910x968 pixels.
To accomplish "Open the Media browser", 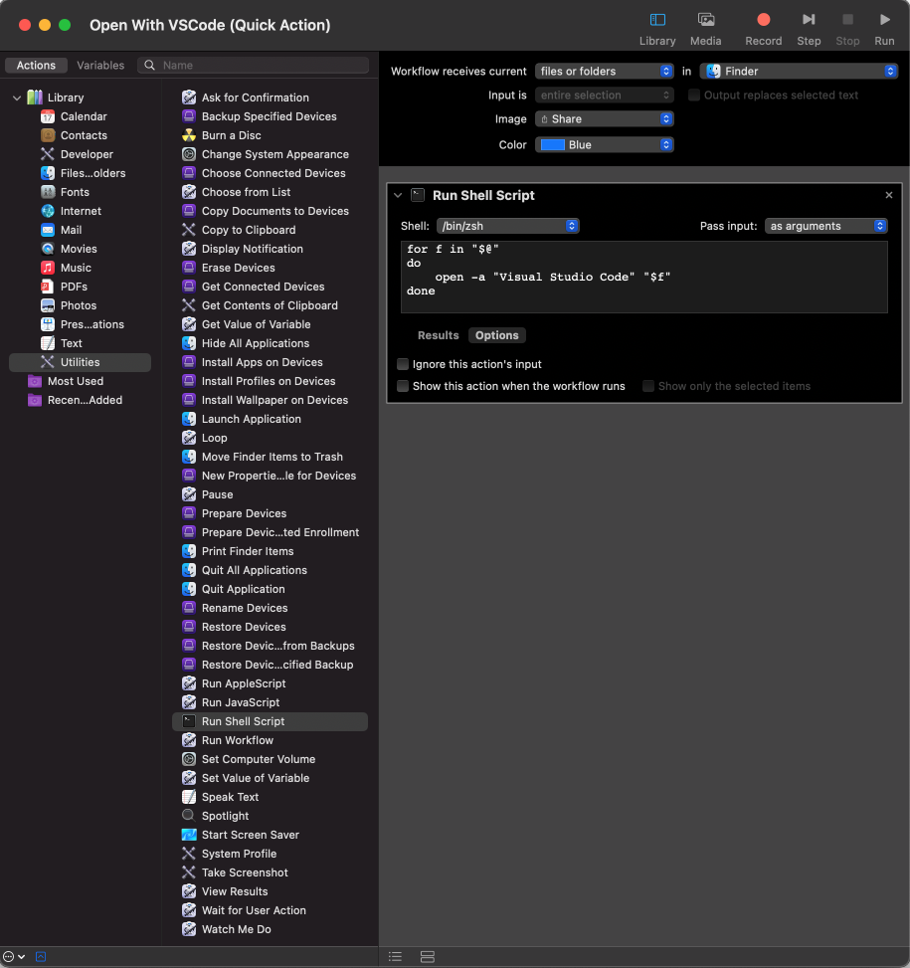I will [705, 29].
